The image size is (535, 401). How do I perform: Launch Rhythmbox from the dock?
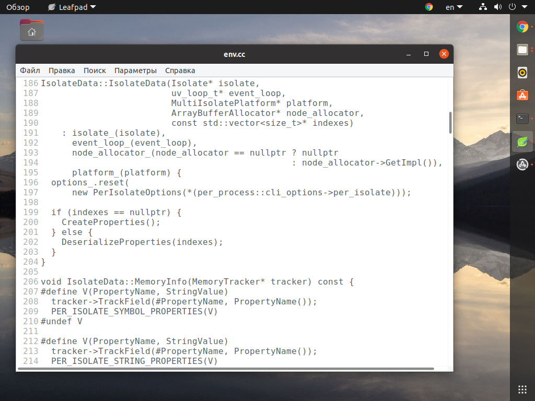[x=522, y=73]
